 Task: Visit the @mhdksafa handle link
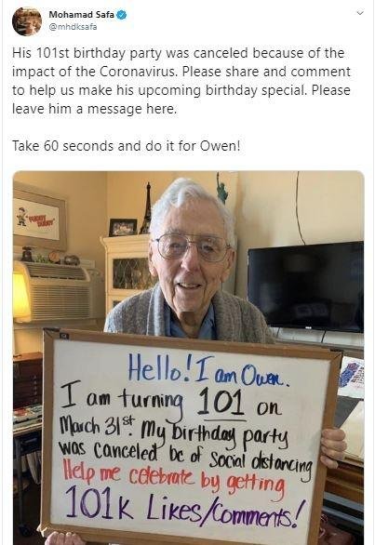[x=73, y=27]
